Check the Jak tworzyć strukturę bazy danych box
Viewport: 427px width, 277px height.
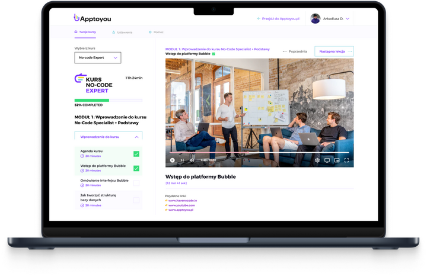point(136,200)
